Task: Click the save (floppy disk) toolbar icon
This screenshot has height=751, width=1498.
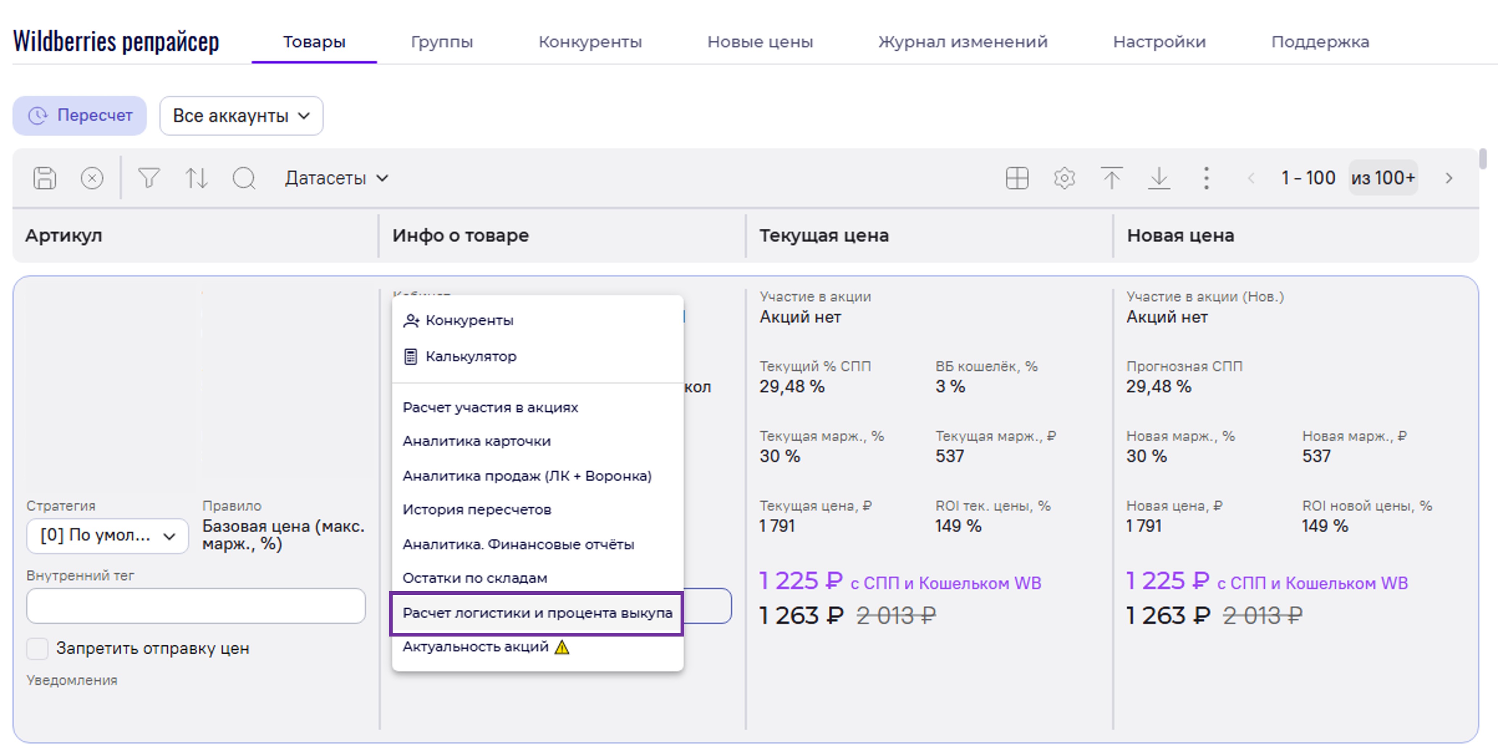Action: click(45, 178)
